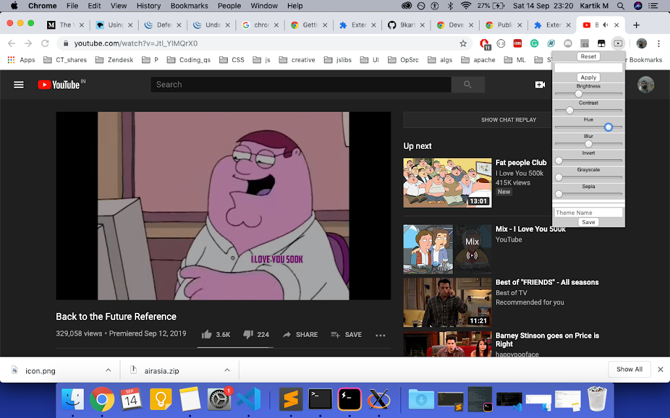670x418 pixels.
Task: Click the Grammarly extension icon
Action: point(534,43)
